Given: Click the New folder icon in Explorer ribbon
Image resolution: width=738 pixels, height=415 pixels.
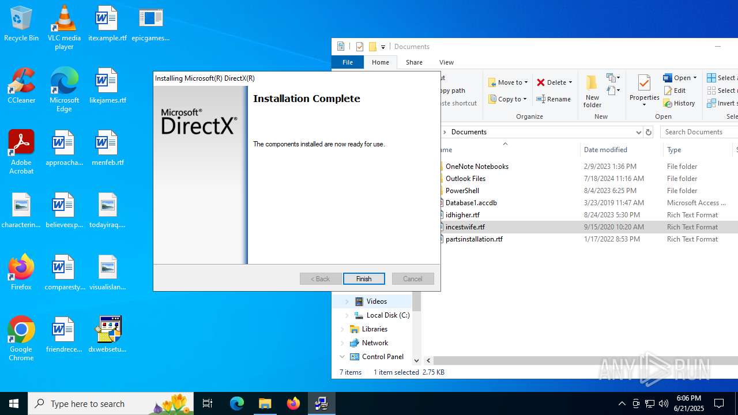Looking at the screenshot, I should [x=592, y=91].
